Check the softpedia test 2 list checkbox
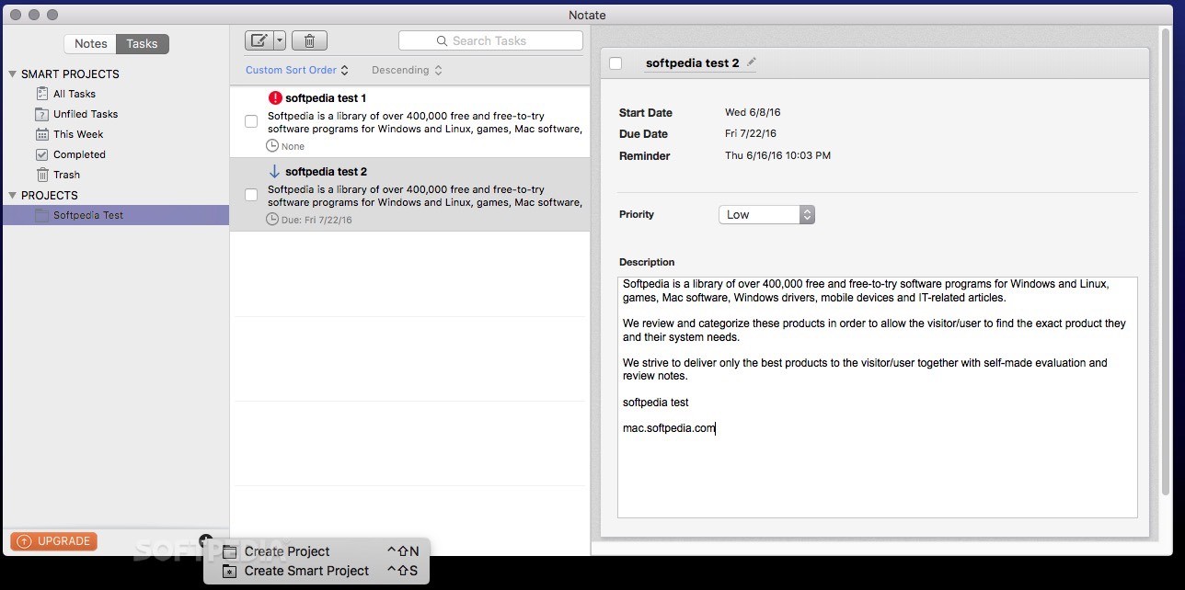 [x=251, y=195]
